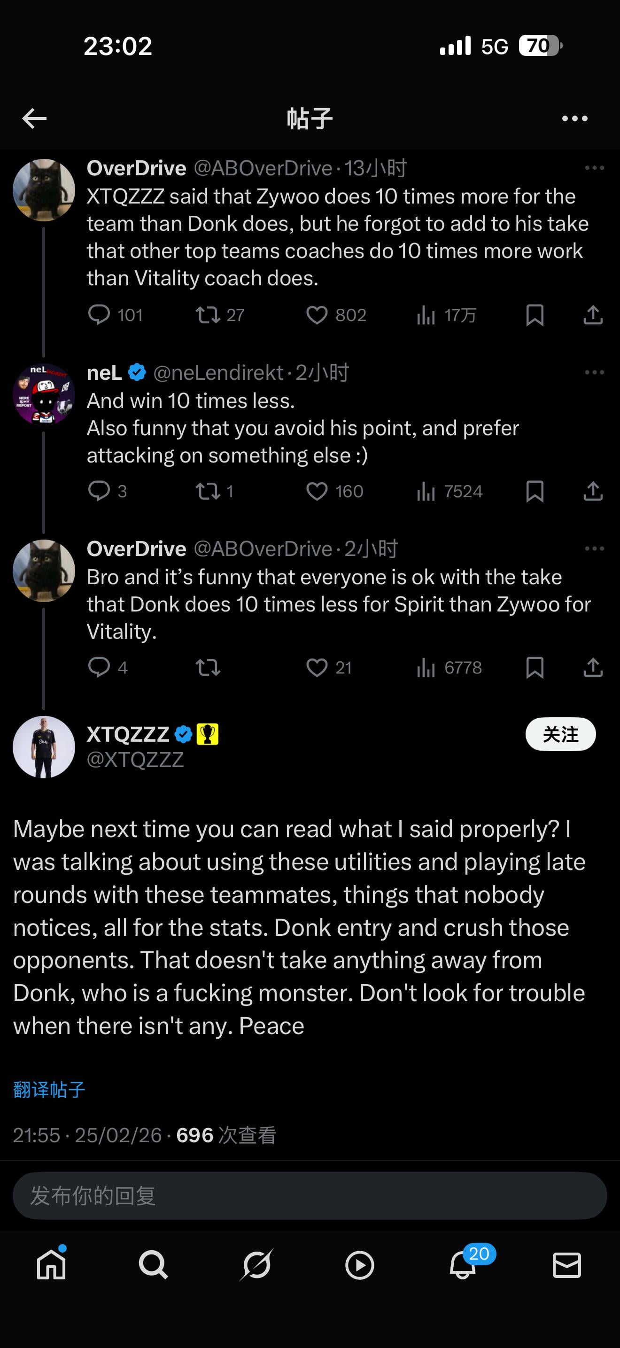The width and height of the screenshot is (620, 1348).
Task: Follow XTQZZZ with the 关注 button
Action: tap(560, 734)
